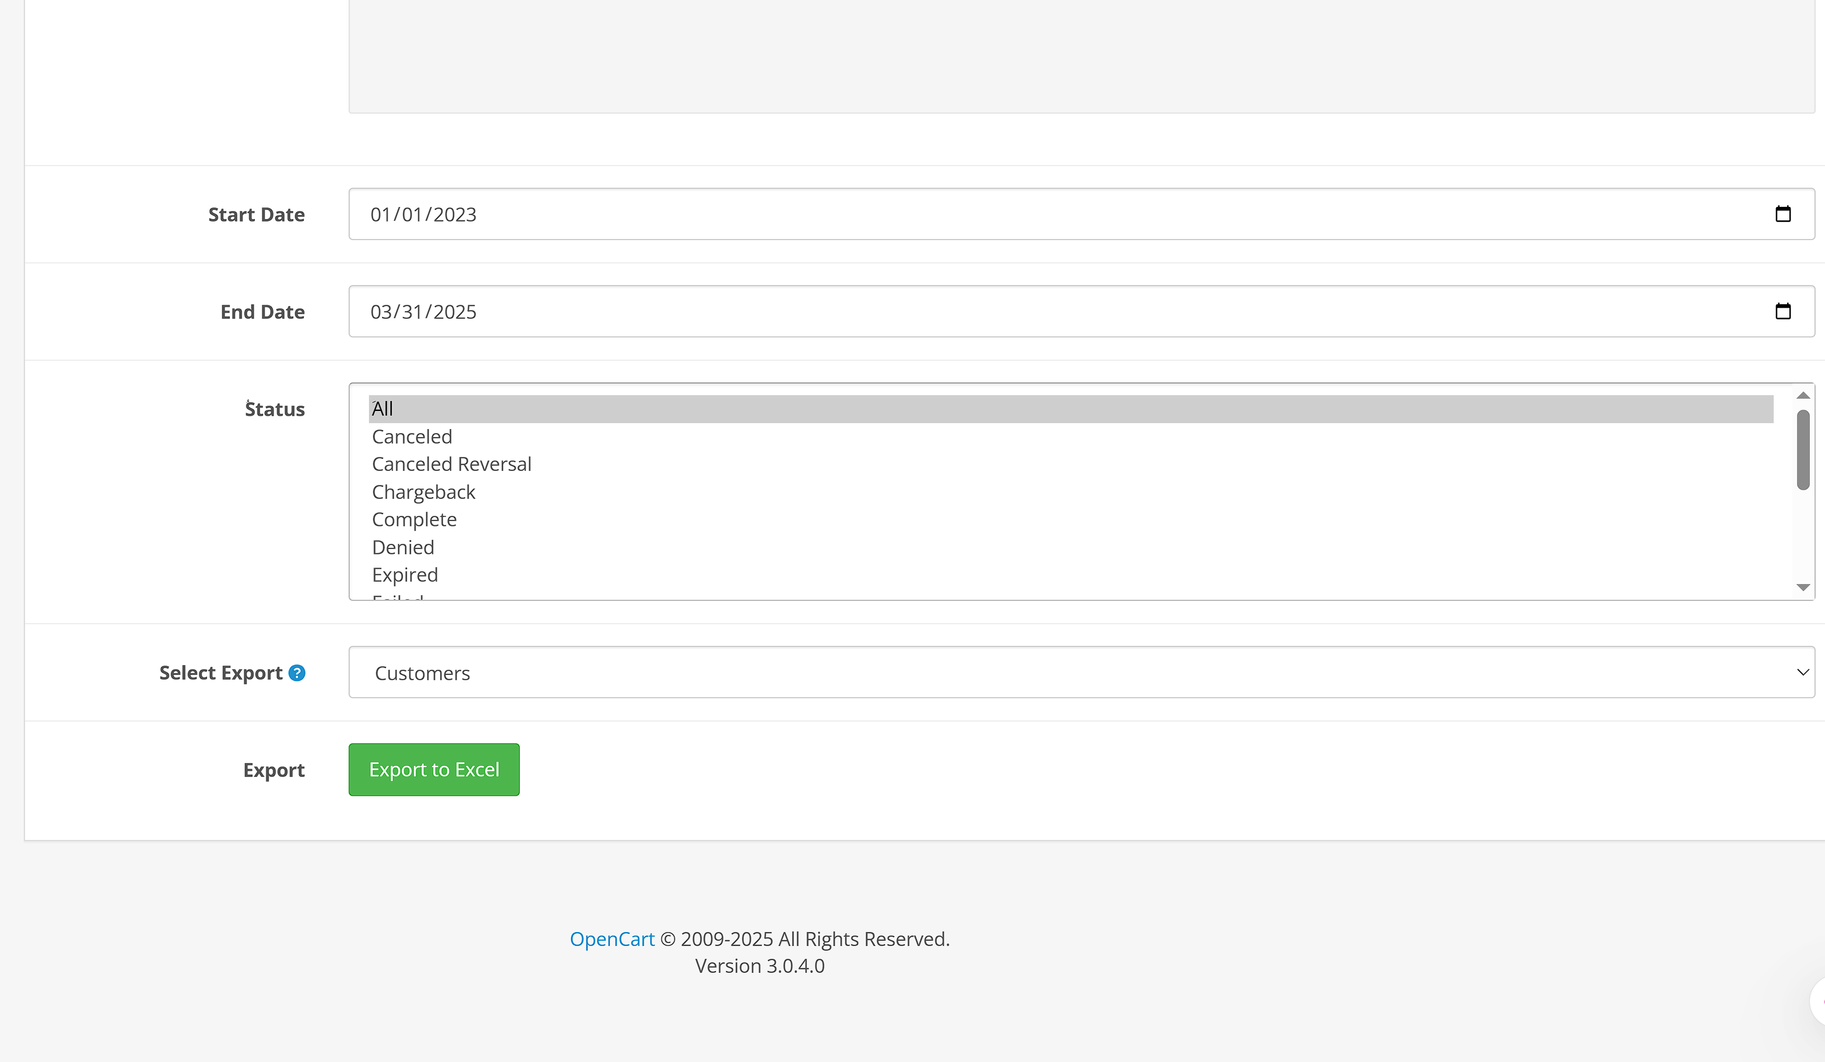Pick Expired status option
Viewport: 1825px width, 1062px height.
point(404,575)
